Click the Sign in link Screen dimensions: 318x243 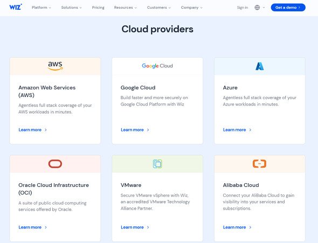[243, 8]
